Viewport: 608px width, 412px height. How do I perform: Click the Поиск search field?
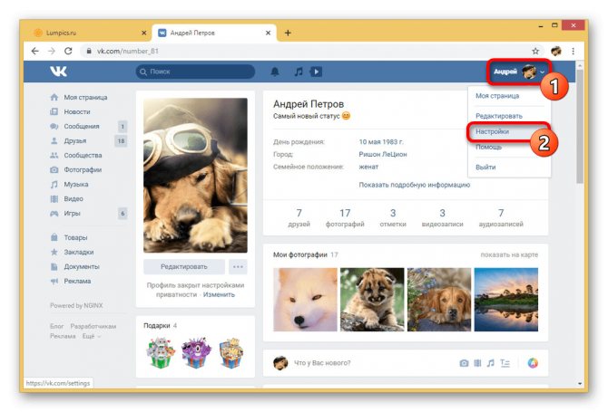pos(195,72)
